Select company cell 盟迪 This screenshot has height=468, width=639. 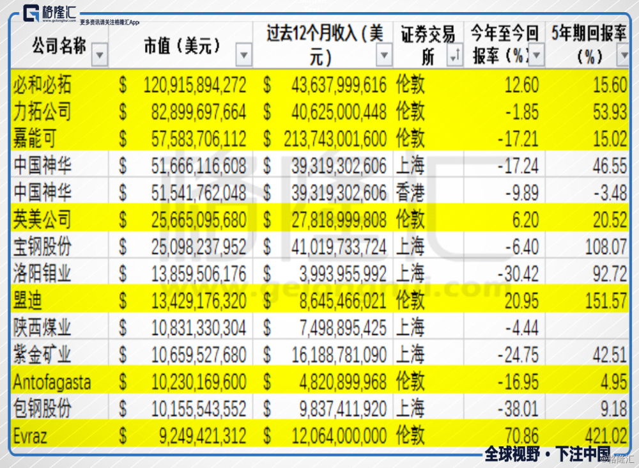(x=27, y=300)
